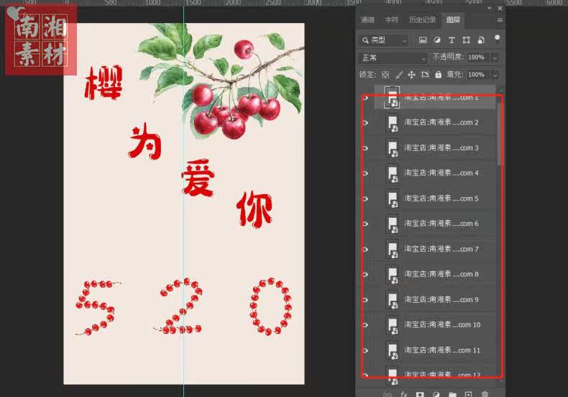The image size is (568, 397).
Task: Open the 不透明度 opacity slider arrow
Action: pos(495,58)
